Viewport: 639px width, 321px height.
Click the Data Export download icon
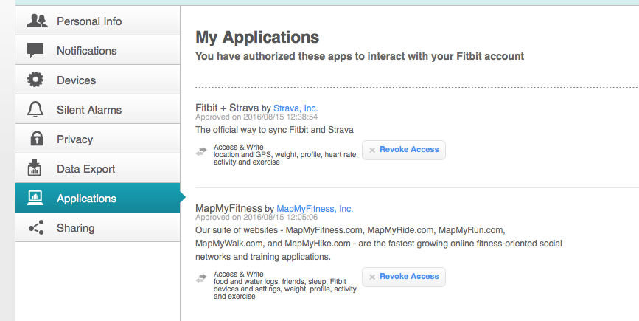pyautogui.click(x=35, y=169)
